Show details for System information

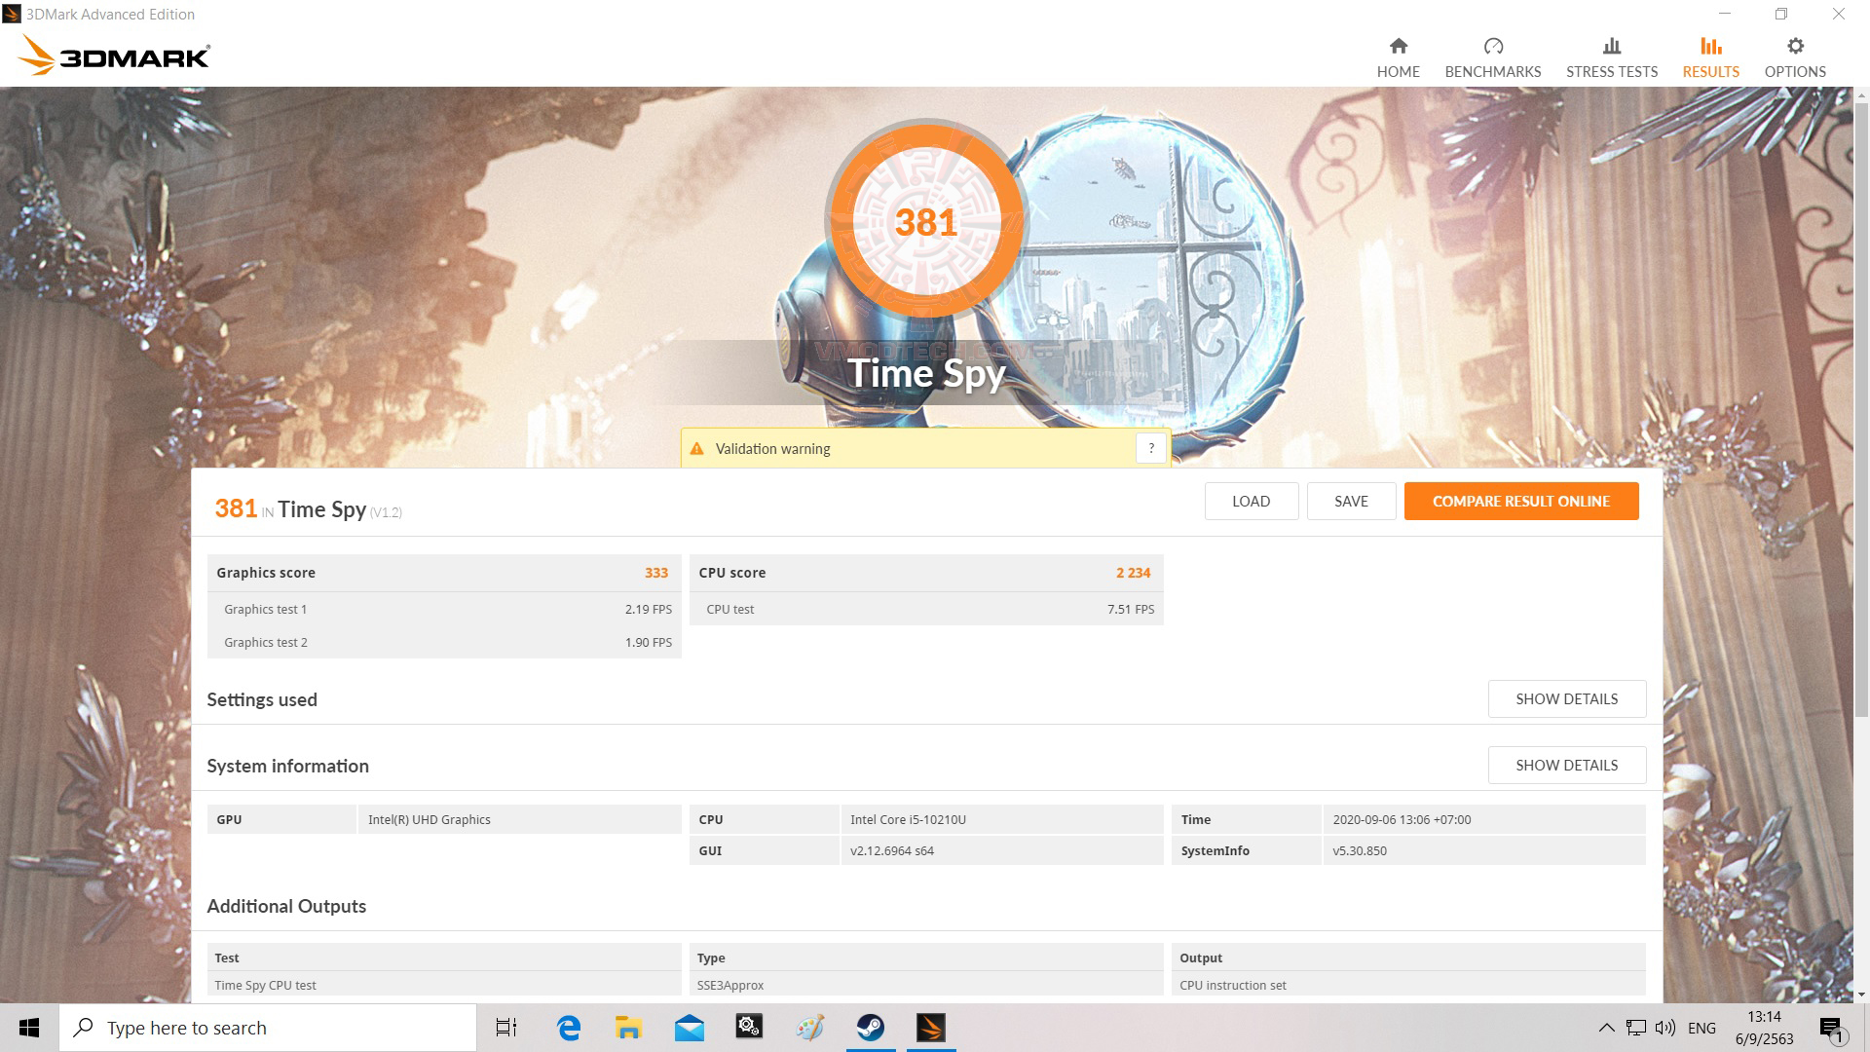point(1566,765)
